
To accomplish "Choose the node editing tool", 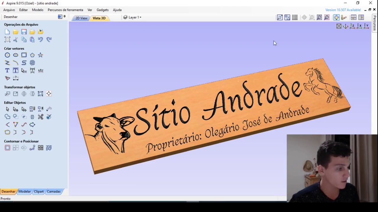I will (x=16, y=109).
